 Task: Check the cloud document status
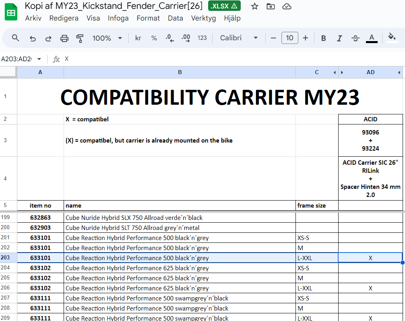[x=287, y=6]
